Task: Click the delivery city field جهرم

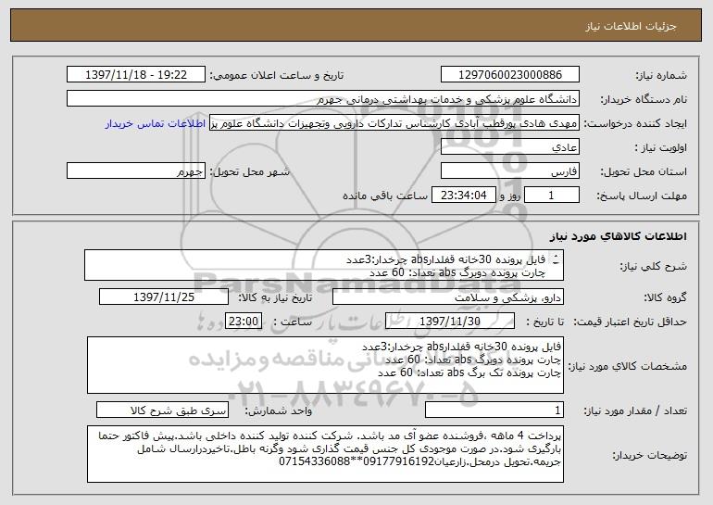Action: click(136, 171)
